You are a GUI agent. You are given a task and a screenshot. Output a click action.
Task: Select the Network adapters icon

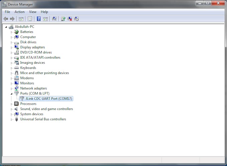tap(16, 88)
